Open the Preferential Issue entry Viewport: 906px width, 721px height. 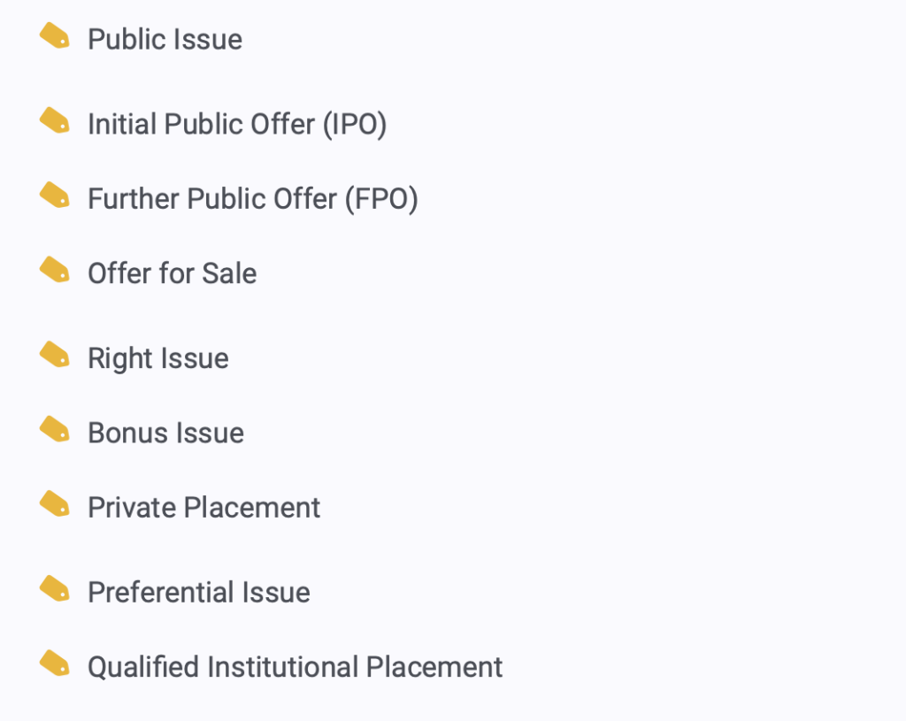[x=199, y=592]
